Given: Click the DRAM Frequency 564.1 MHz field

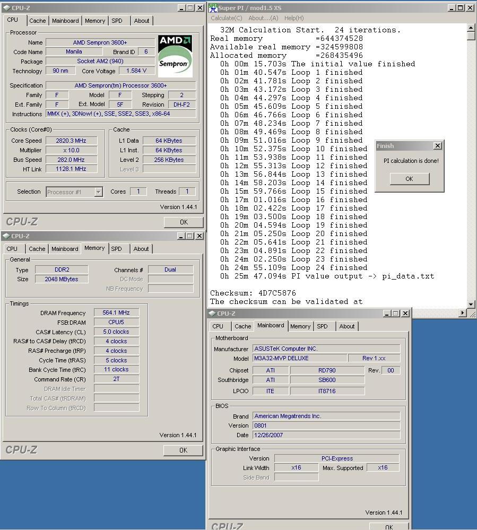Looking at the screenshot, I should (x=116, y=312).
